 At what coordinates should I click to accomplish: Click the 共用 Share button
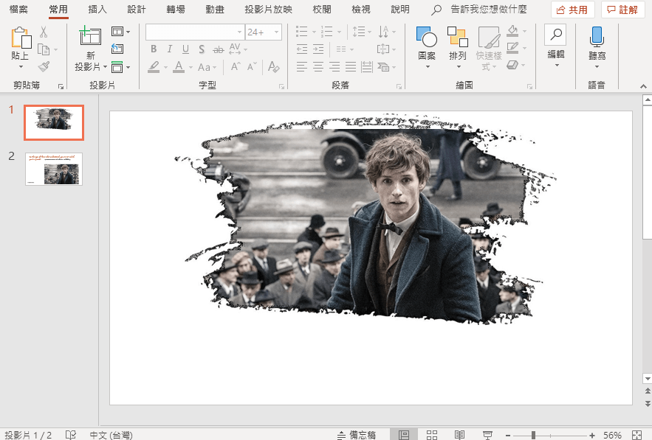tap(572, 10)
